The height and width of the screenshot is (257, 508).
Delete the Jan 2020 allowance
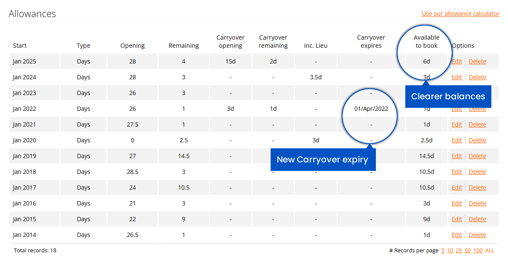pyautogui.click(x=477, y=140)
